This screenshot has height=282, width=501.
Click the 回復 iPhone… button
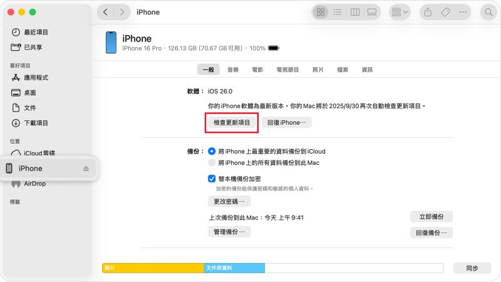(x=287, y=122)
